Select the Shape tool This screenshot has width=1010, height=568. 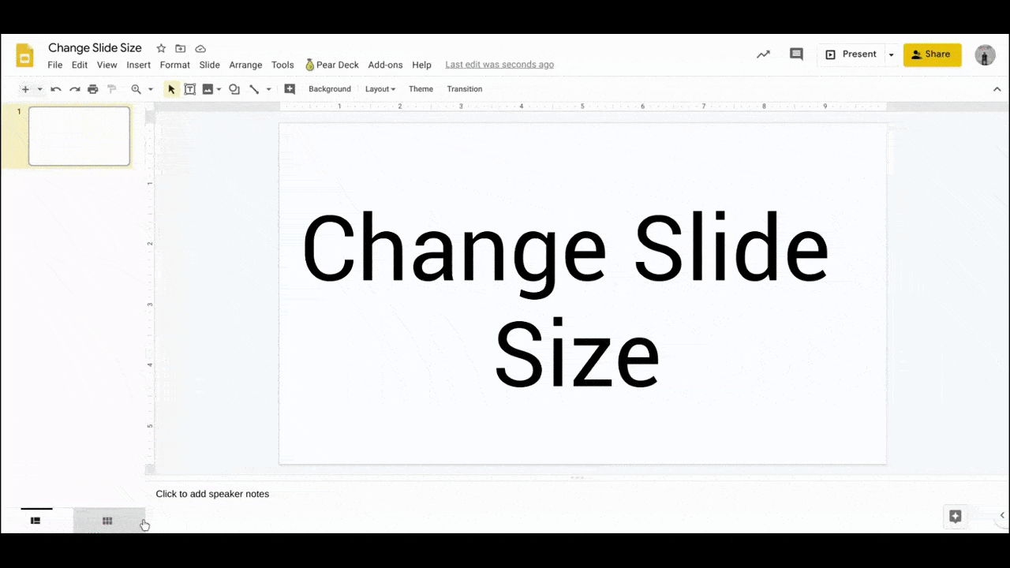[234, 89]
